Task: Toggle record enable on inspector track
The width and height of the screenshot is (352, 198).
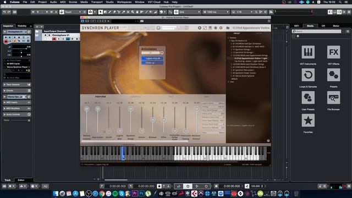Action: [x=6, y=42]
